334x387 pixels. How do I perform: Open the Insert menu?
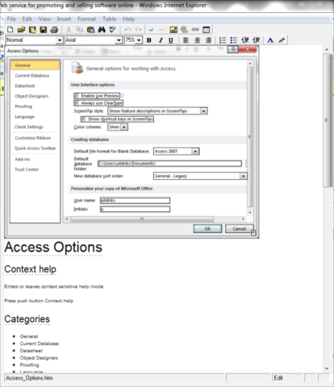pyautogui.click(x=64, y=19)
